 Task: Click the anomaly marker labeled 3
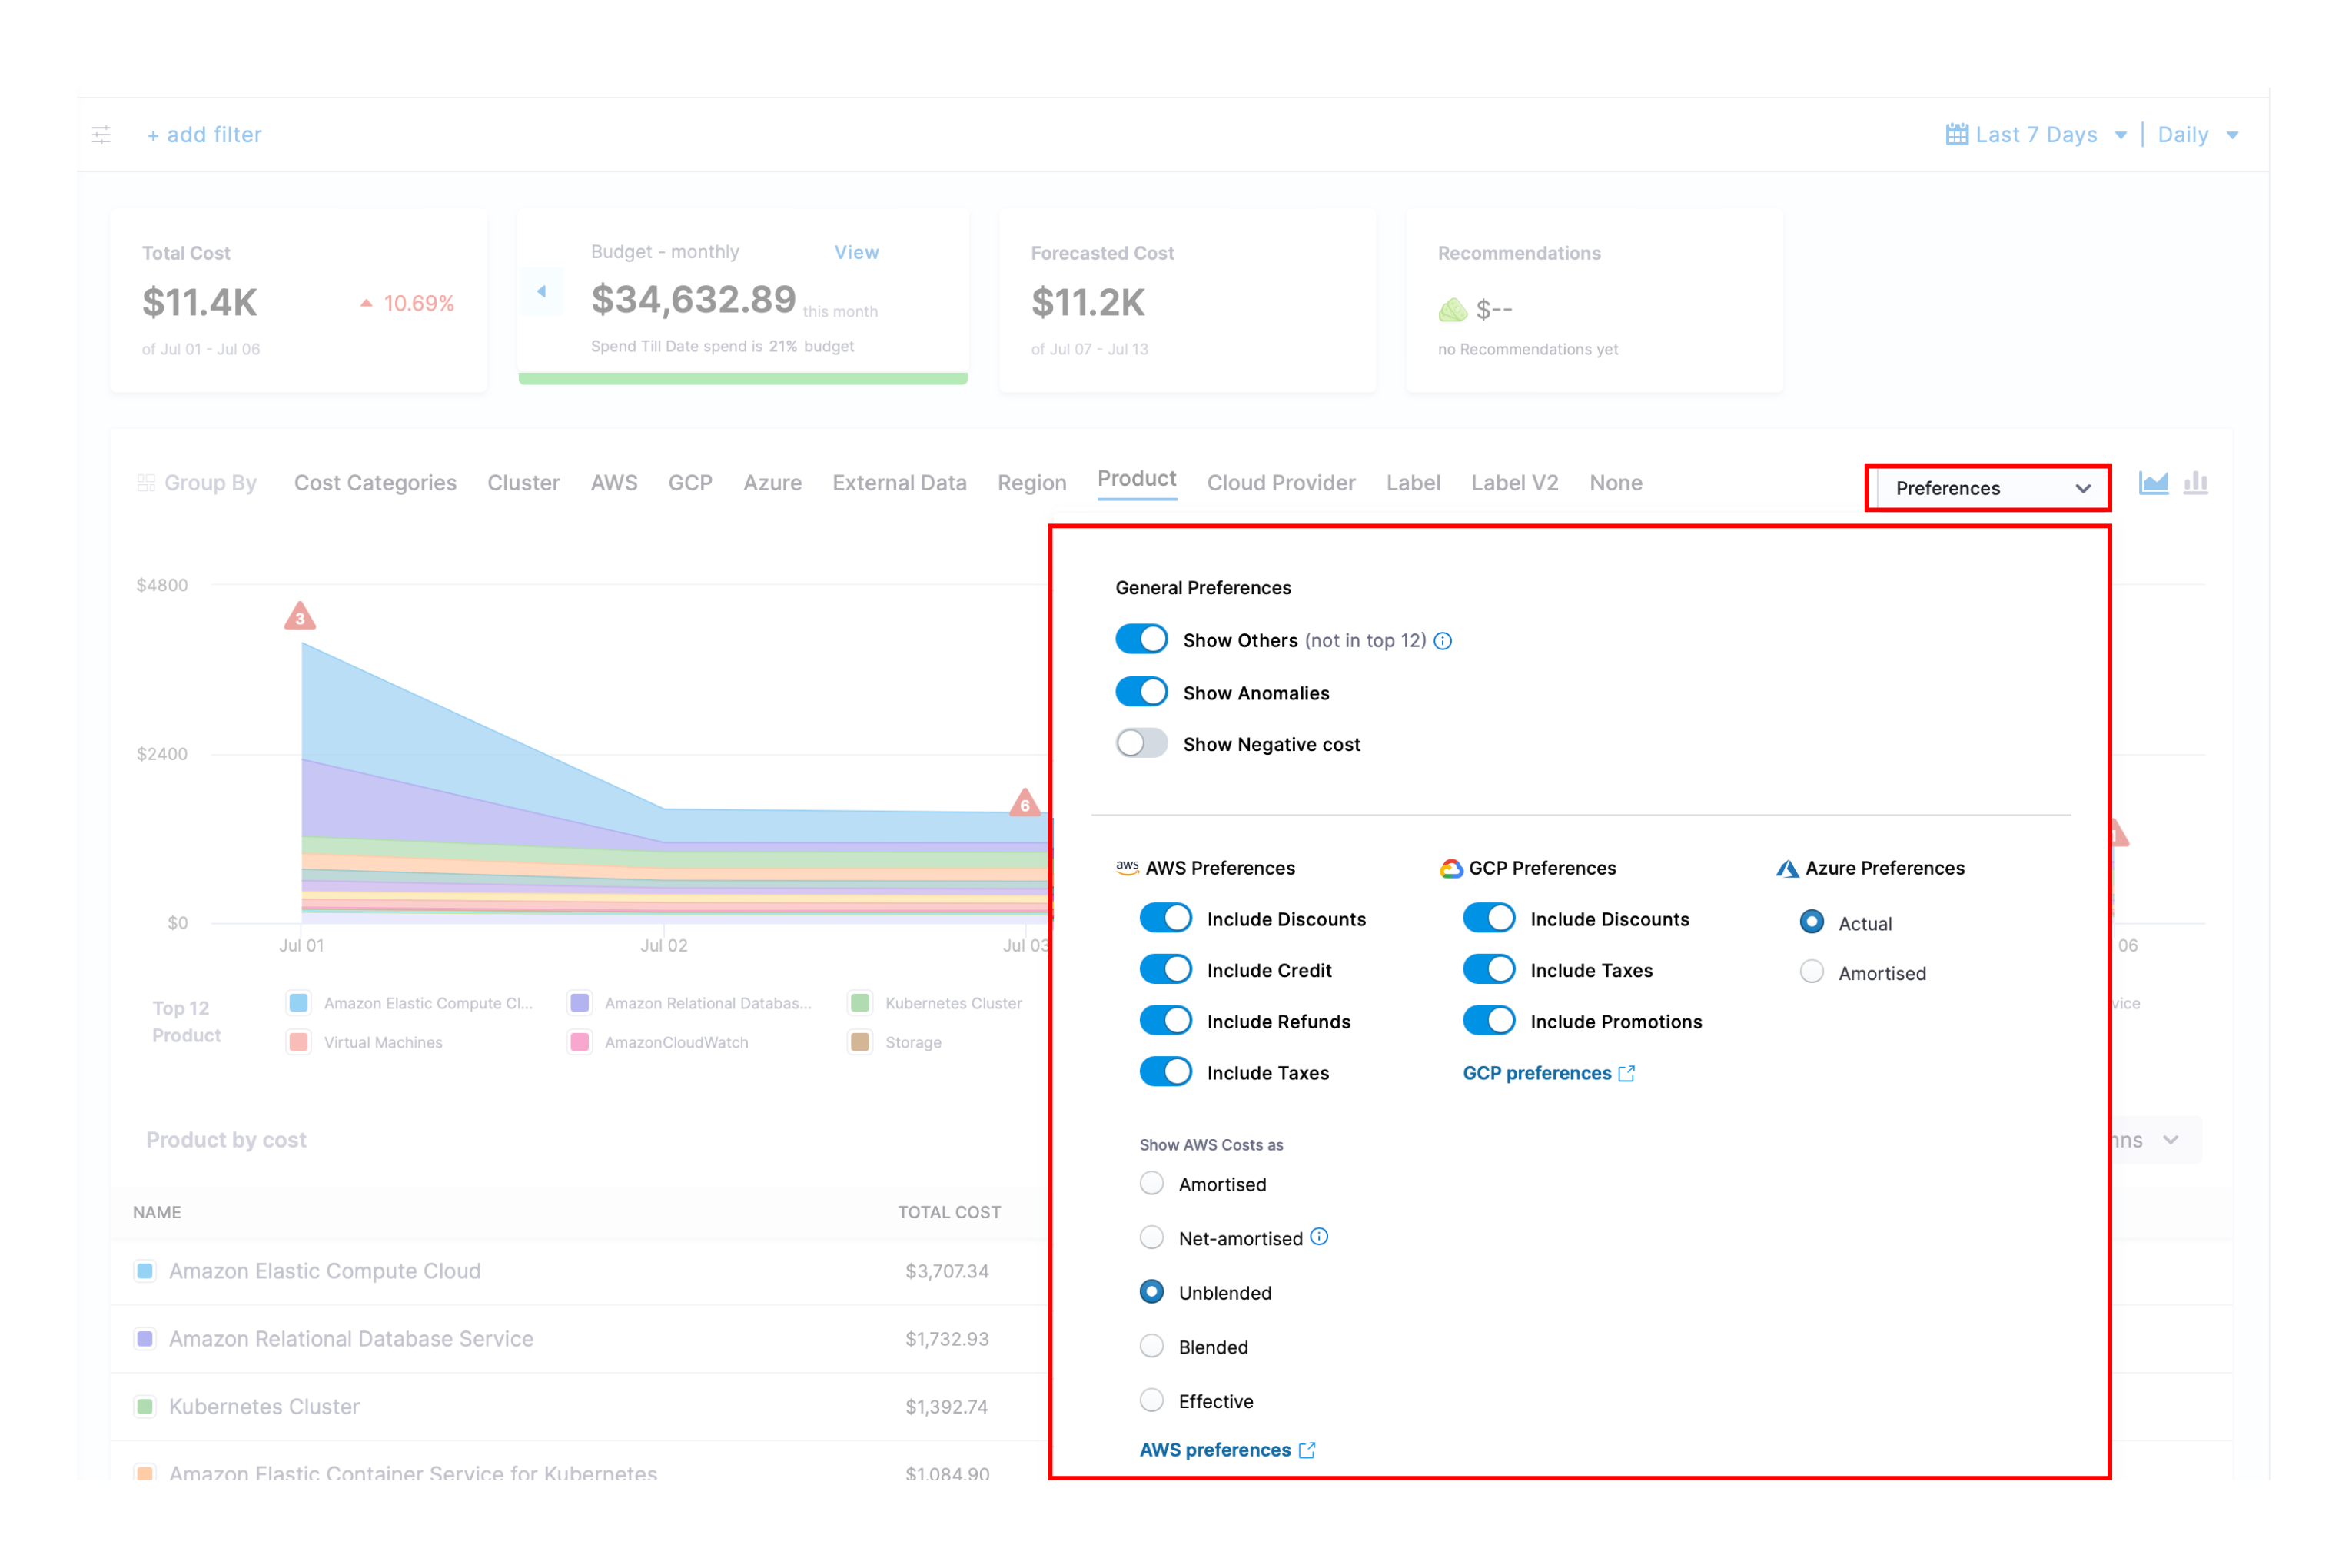[x=300, y=617]
